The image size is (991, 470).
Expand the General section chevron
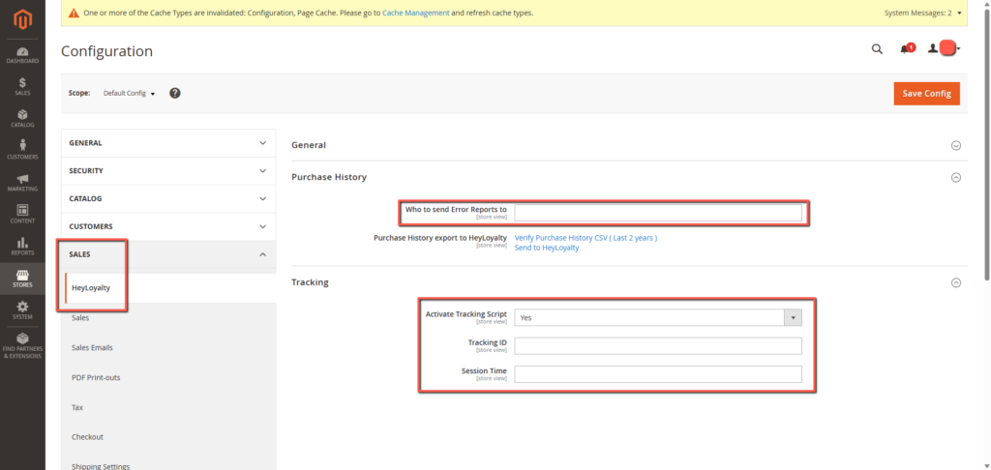955,145
